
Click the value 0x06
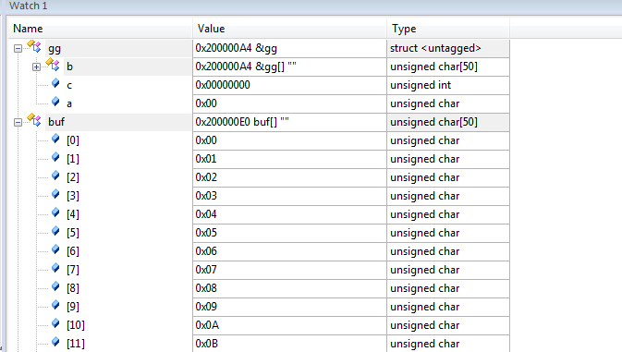click(206, 251)
